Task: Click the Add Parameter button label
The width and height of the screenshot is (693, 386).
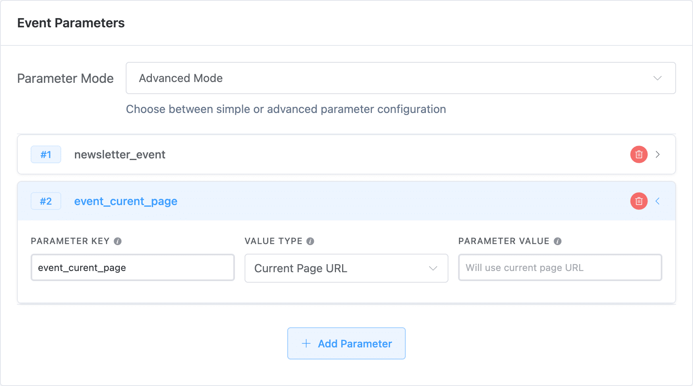Action: tap(355, 343)
